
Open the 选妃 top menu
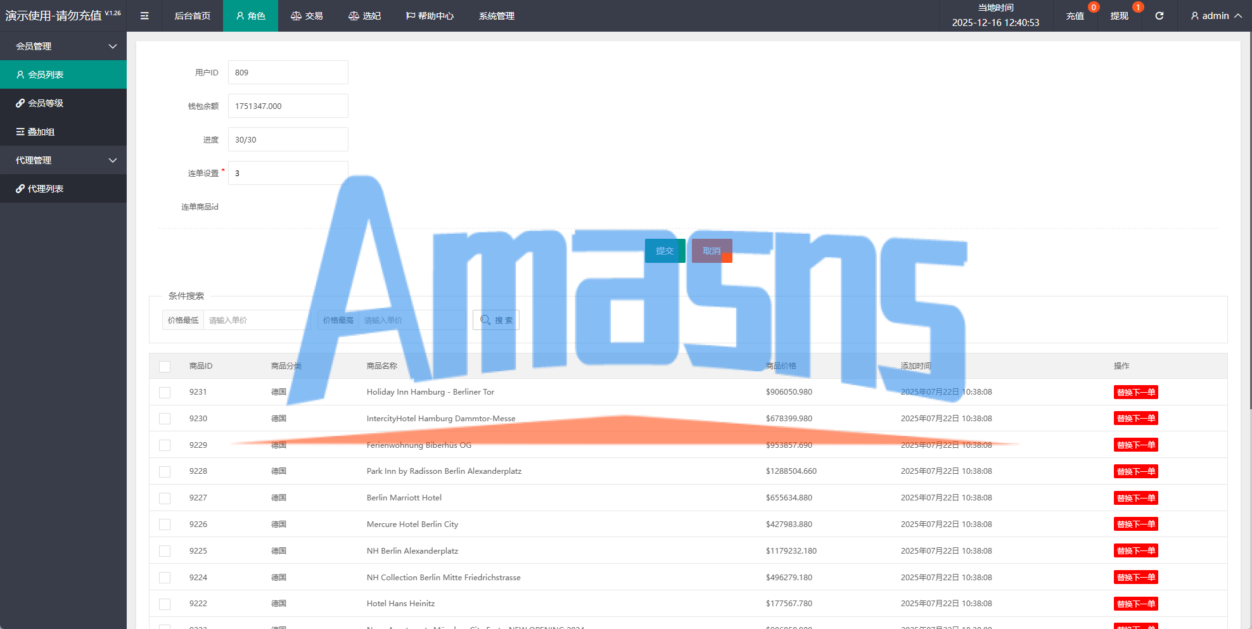coord(364,16)
